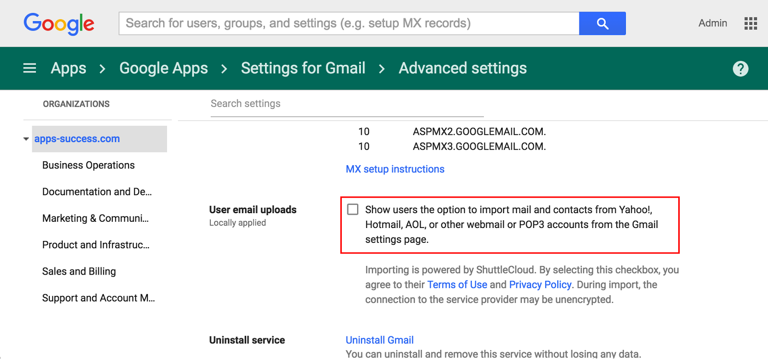Click the User email uploads heading
The image size is (768, 360).
coord(253,210)
